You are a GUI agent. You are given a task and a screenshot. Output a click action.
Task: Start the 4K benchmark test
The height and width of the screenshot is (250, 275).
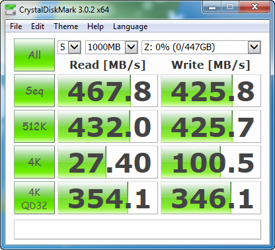34,162
